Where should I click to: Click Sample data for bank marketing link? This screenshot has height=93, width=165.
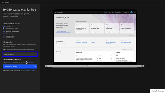pos(111,43)
